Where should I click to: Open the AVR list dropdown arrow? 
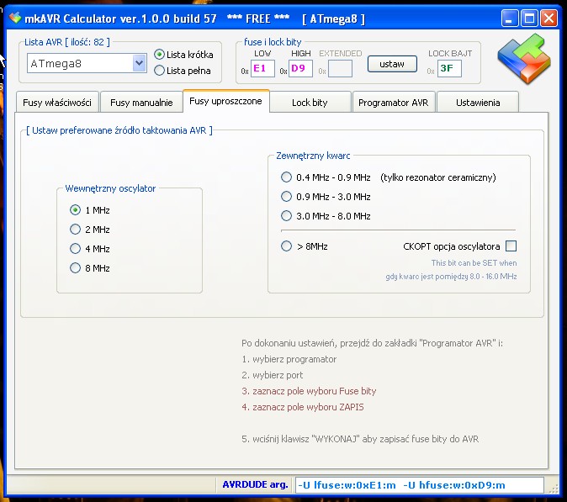point(139,64)
